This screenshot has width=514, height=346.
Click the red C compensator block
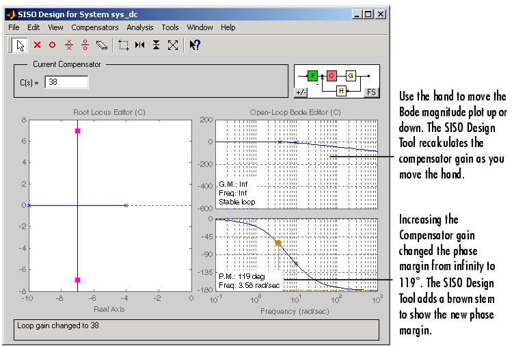point(332,76)
